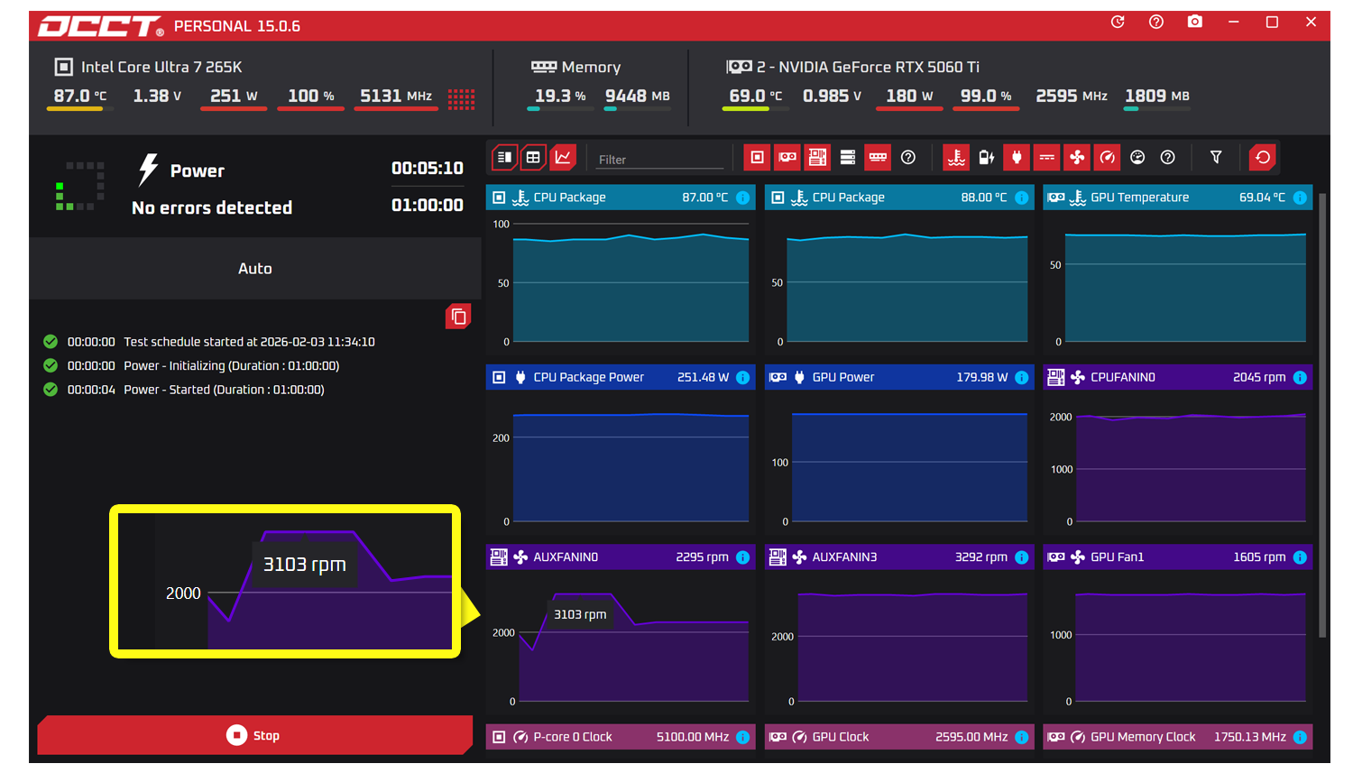Image resolution: width=1353 pixels, height=773 pixels.
Task: Toggle the fan sensor type filter
Action: click(x=1077, y=158)
